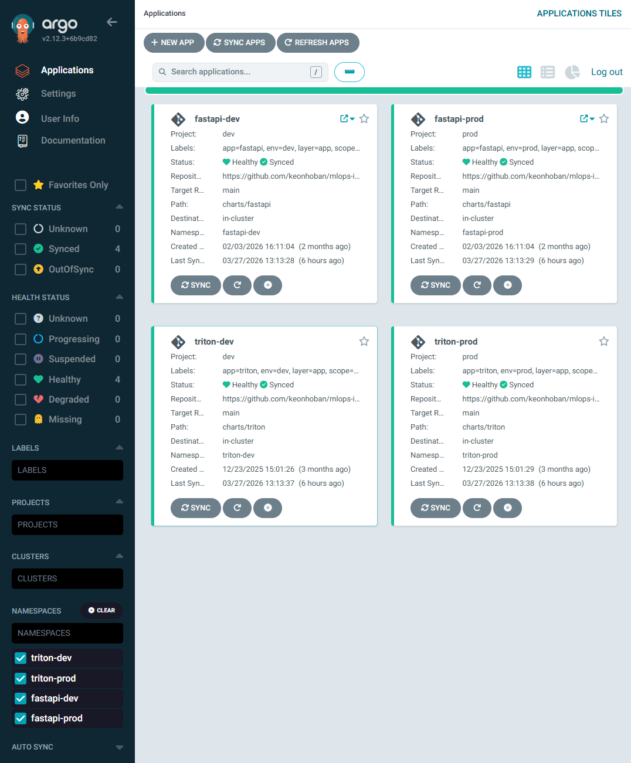631x763 pixels.
Task: Refresh the triton-dev app via its refresh icon
Action: pyautogui.click(x=237, y=508)
